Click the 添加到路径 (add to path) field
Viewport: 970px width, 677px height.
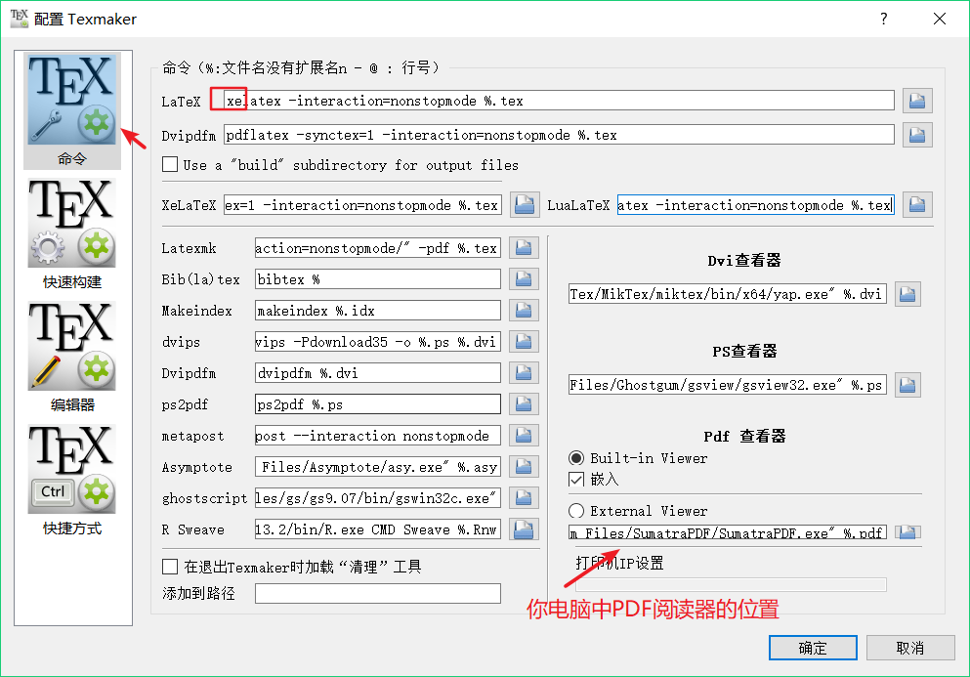(377, 593)
